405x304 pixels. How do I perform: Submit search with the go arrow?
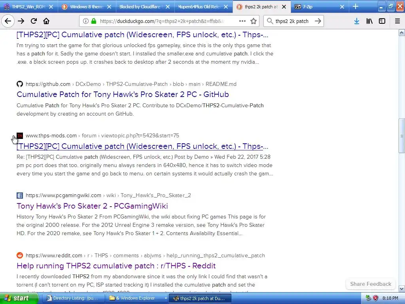[x=318, y=21]
